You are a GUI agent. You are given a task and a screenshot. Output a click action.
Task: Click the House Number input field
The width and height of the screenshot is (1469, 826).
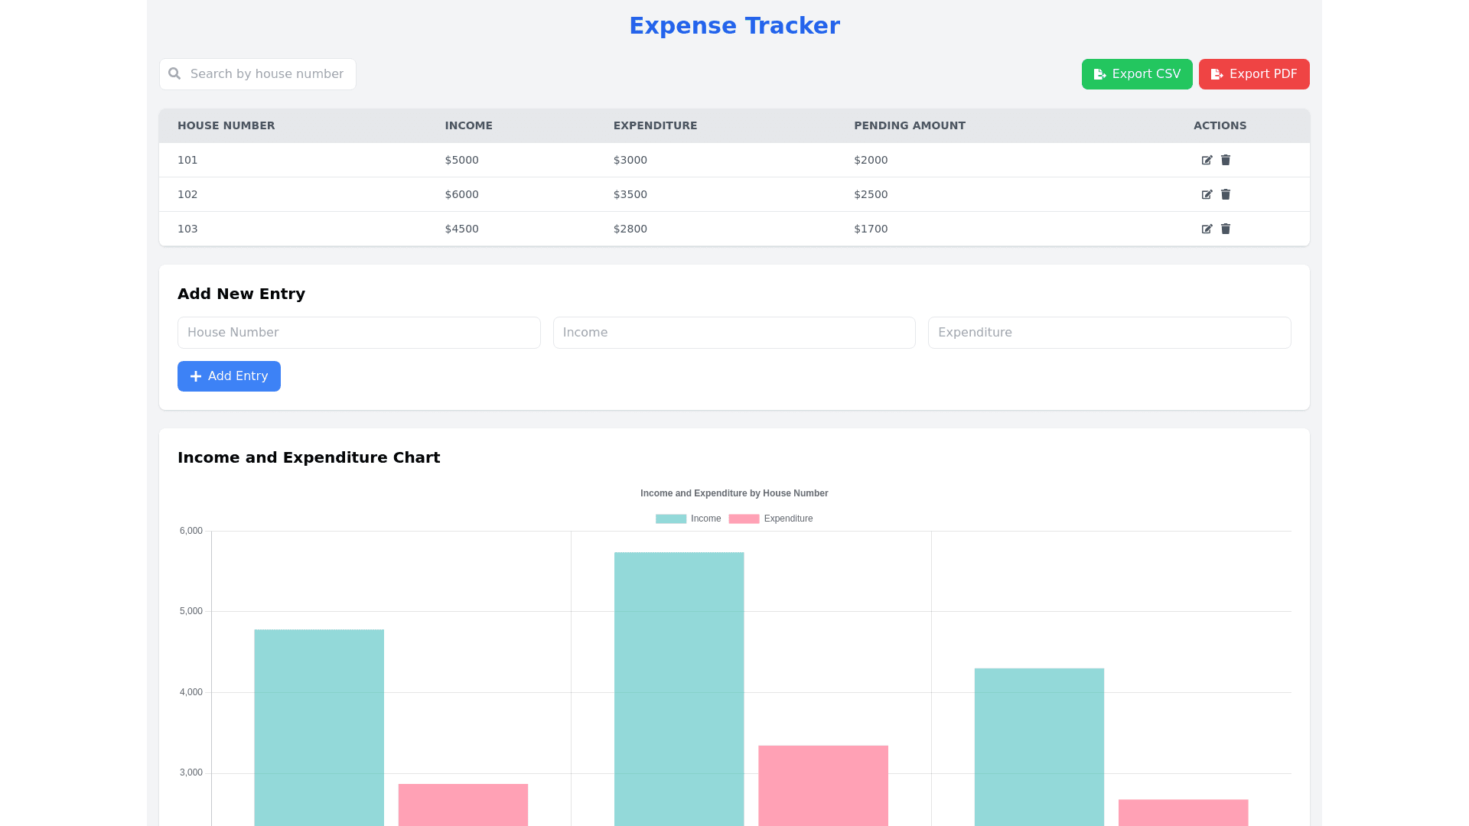(359, 333)
